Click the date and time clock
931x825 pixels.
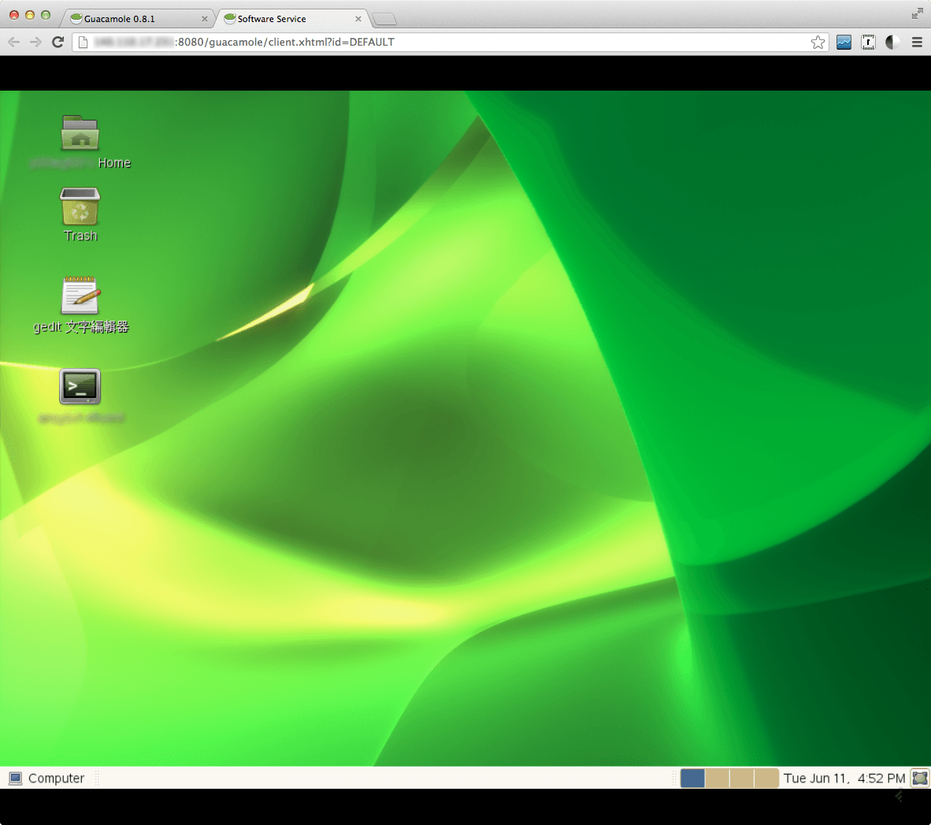click(x=844, y=779)
